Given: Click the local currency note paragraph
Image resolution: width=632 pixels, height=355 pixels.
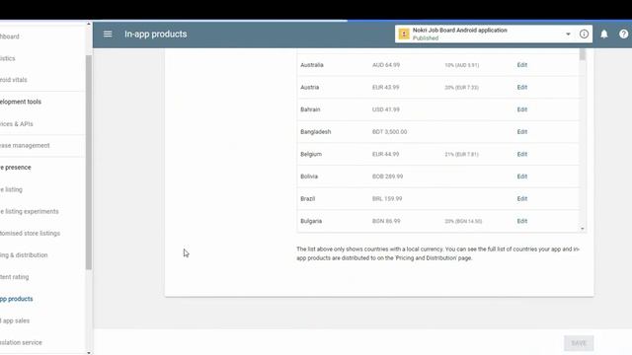Looking at the screenshot, I should tap(438, 253).
